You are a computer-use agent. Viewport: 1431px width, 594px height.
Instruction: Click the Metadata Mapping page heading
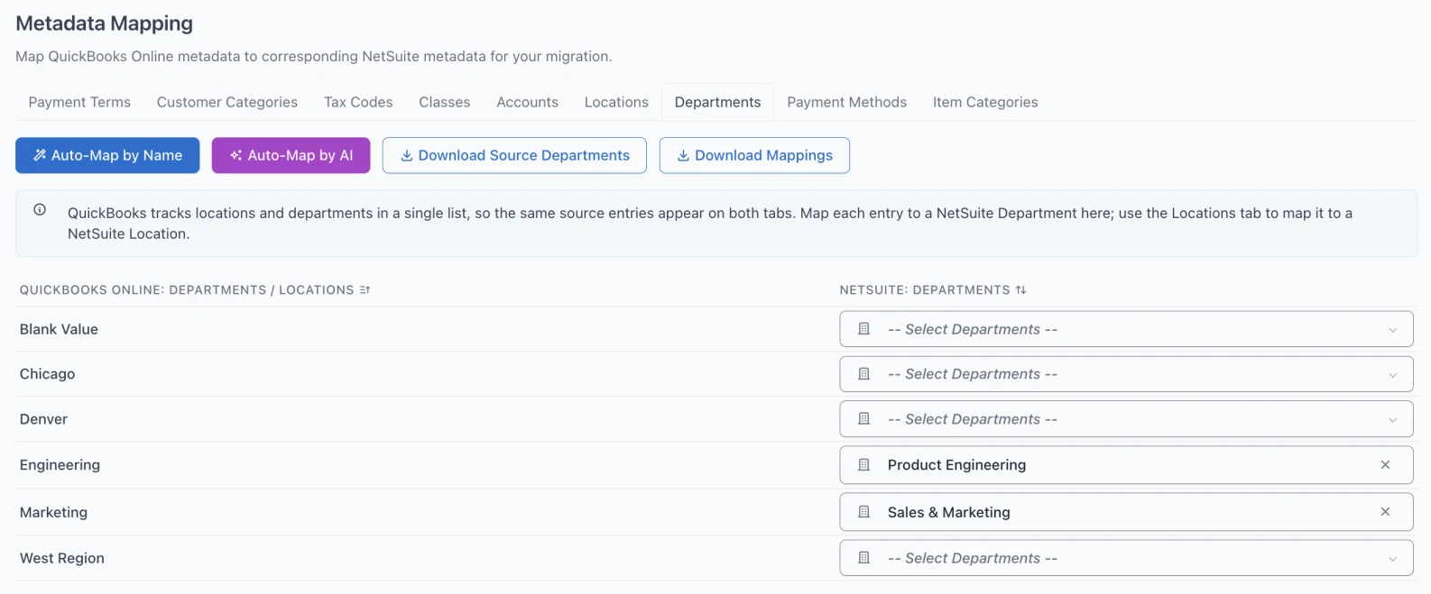pyautogui.click(x=104, y=23)
